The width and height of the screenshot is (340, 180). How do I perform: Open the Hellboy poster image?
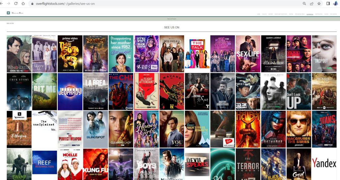pos(248,129)
